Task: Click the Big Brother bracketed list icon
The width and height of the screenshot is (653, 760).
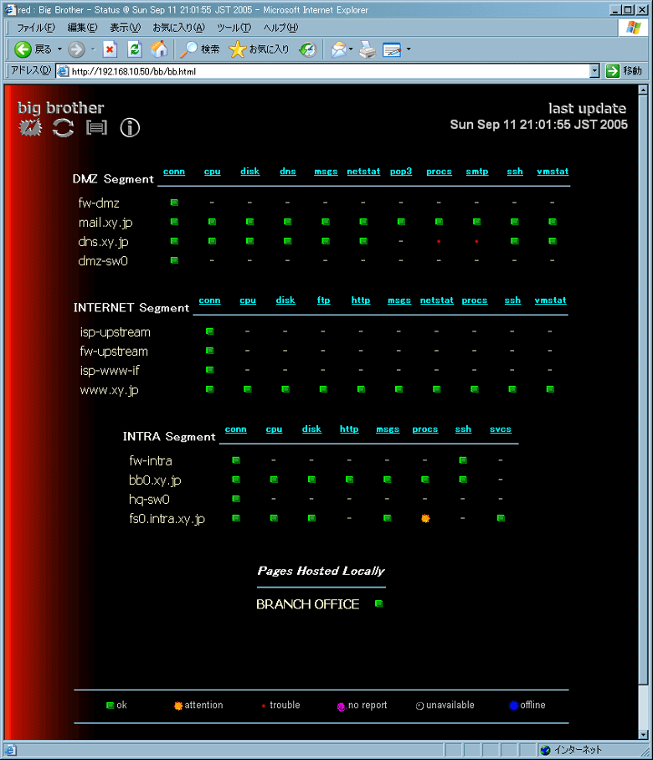Action: coord(96,127)
